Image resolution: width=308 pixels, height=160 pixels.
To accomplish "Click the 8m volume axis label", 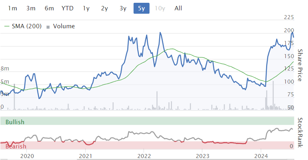I will coord(5,68).
